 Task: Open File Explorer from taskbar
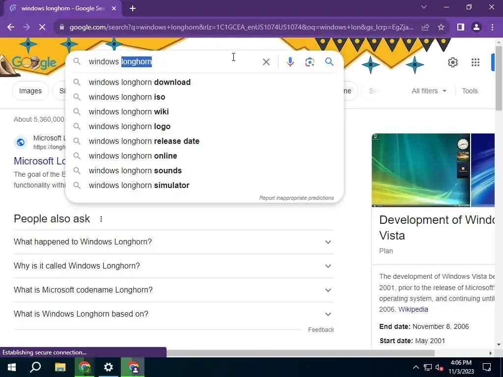click(x=60, y=367)
